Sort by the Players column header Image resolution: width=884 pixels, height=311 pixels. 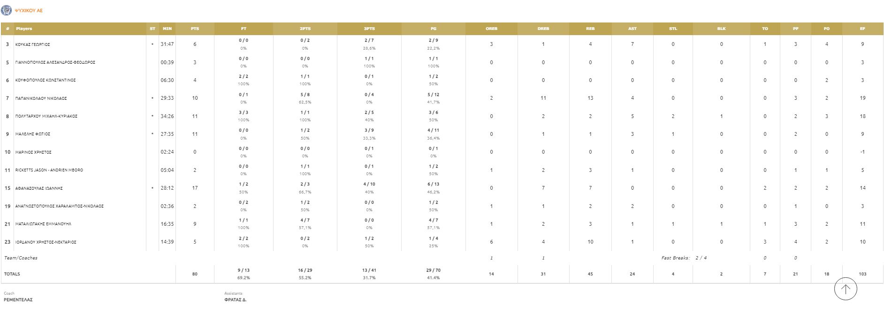tap(24, 29)
